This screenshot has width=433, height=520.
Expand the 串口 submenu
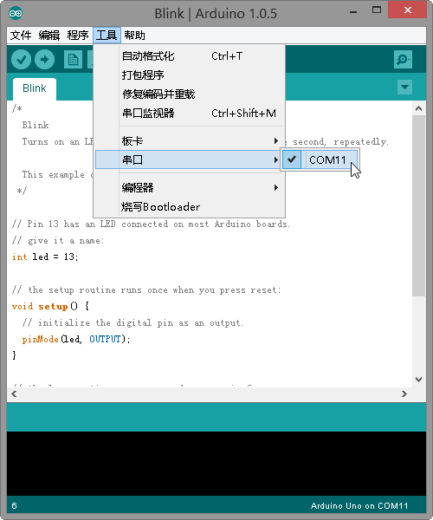tap(189, 159)
